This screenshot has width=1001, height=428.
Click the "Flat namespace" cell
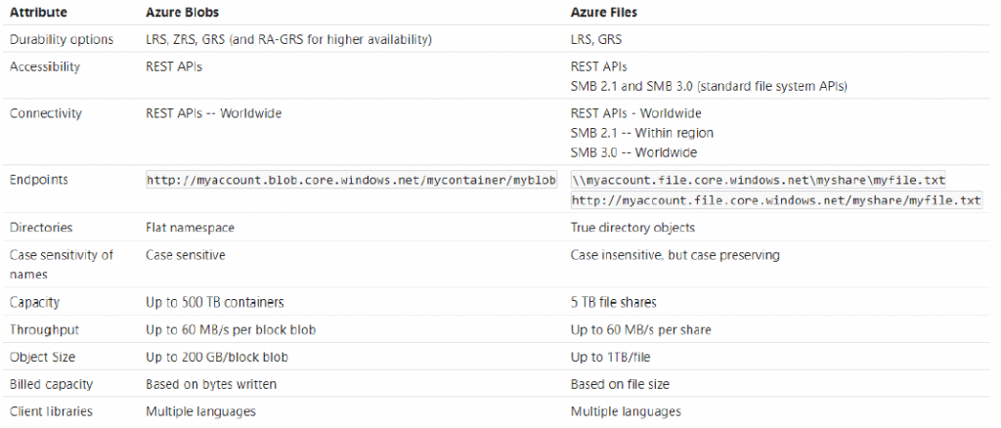(190, 228)
